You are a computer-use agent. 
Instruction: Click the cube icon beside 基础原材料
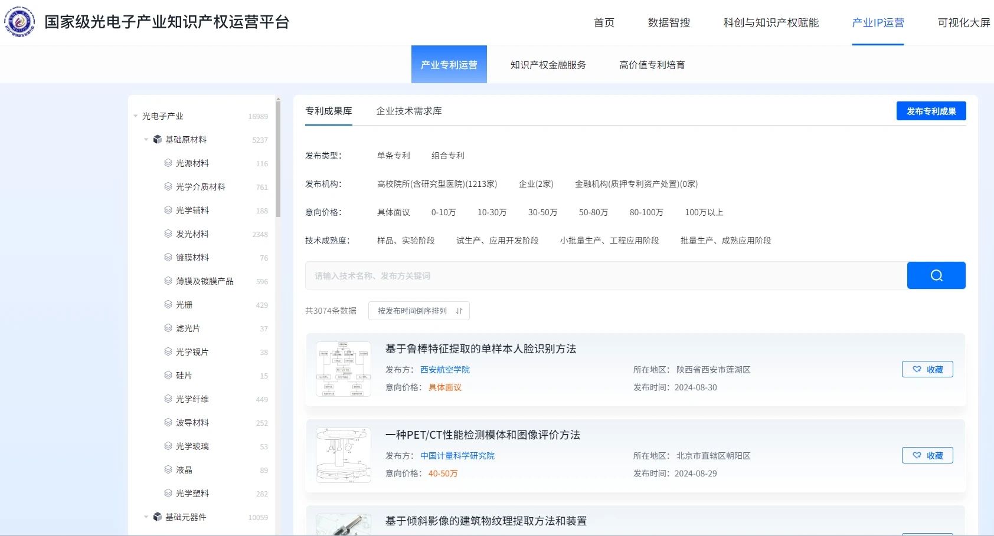(158, 140)
